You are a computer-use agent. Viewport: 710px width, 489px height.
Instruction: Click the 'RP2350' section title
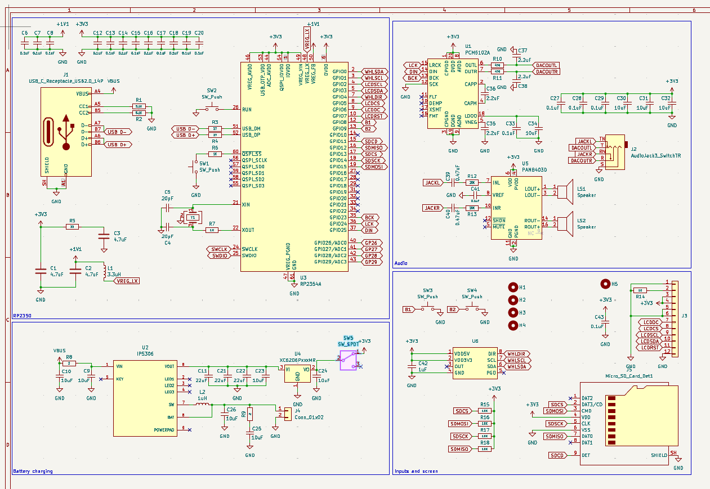pos(22,316)
